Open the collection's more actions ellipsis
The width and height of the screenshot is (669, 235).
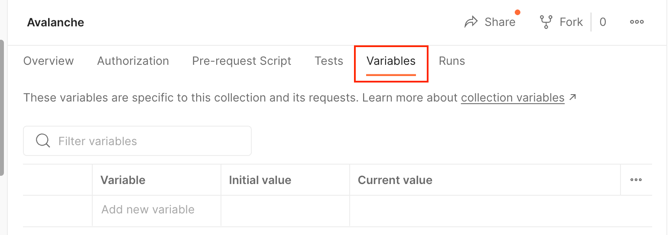(x=637, y=22)
